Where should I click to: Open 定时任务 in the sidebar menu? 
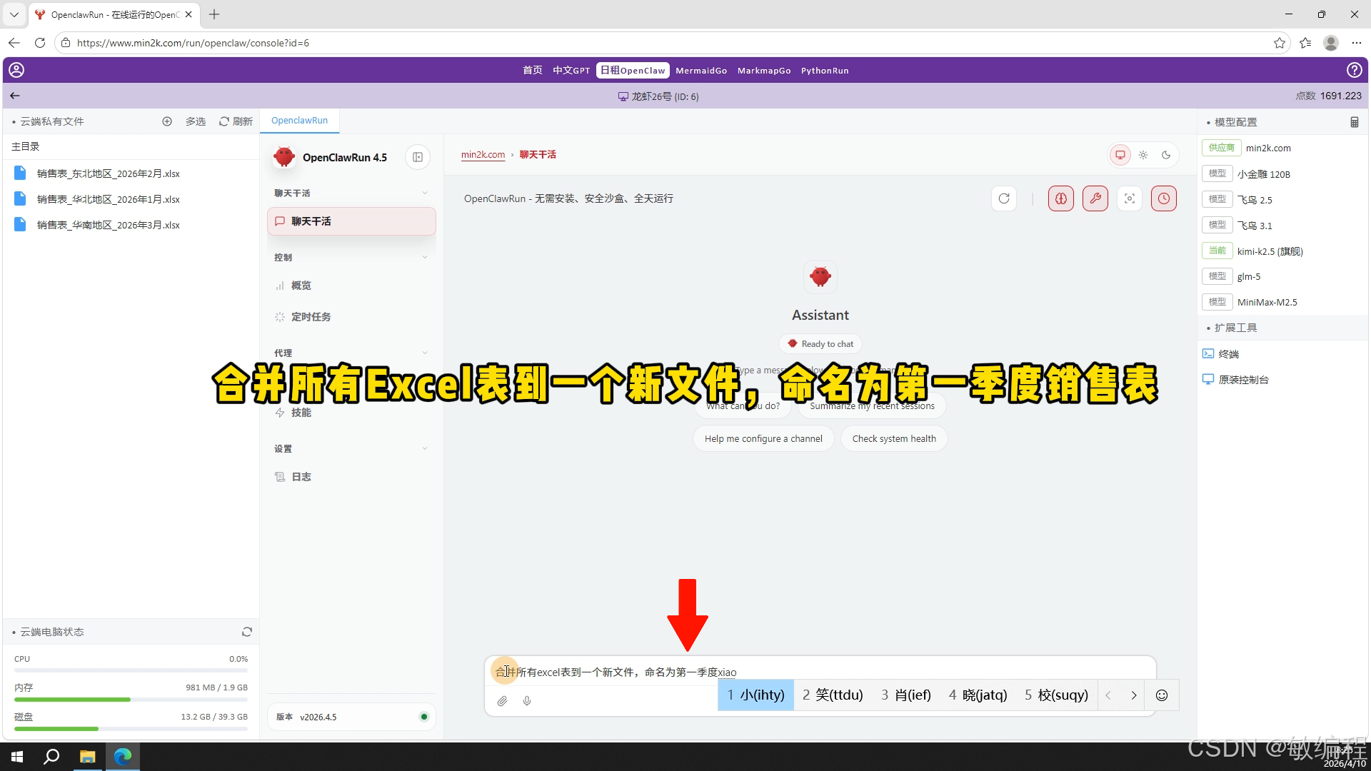(x=311, y=317)
